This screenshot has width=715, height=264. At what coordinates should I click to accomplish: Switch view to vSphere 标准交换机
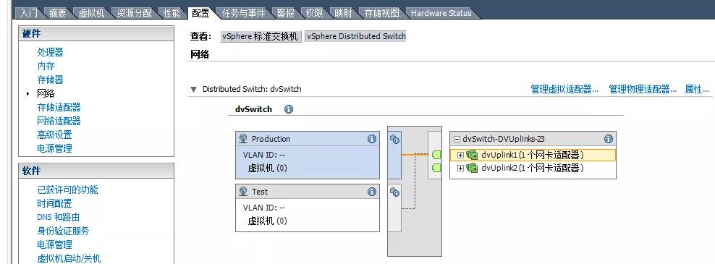pyautogui.click(x=261, y=36)
